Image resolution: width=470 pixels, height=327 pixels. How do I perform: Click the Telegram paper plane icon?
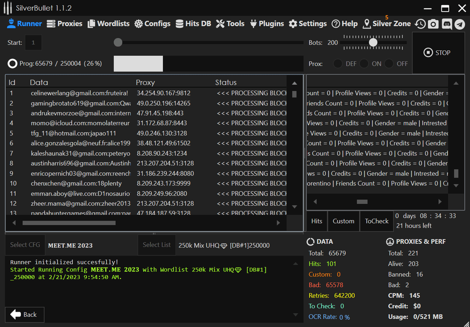pos(459,24)
